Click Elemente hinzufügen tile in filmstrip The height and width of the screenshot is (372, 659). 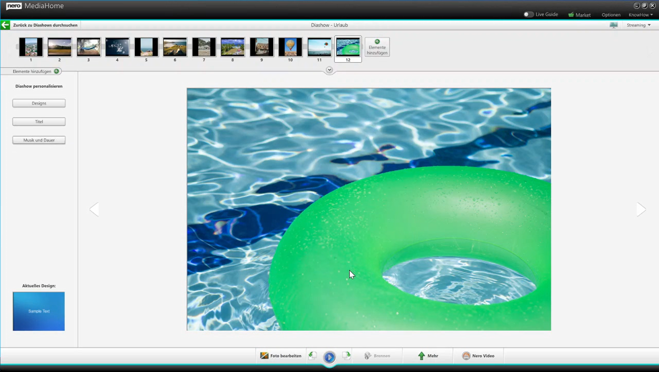click(x=377, y=47)
